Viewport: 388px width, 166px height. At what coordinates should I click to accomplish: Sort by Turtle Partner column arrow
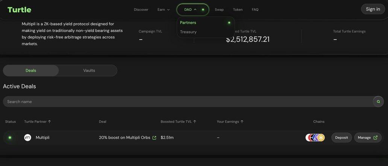click(49, 121)
